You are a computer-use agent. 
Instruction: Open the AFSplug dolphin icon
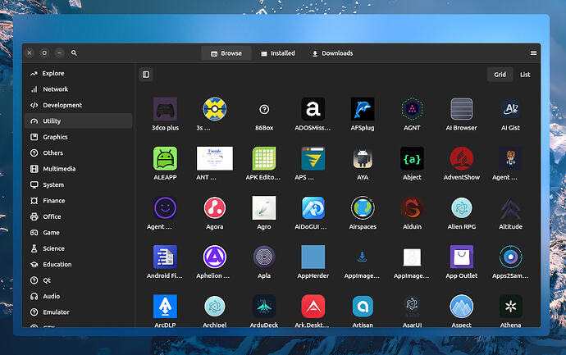[x=363, y=109]
